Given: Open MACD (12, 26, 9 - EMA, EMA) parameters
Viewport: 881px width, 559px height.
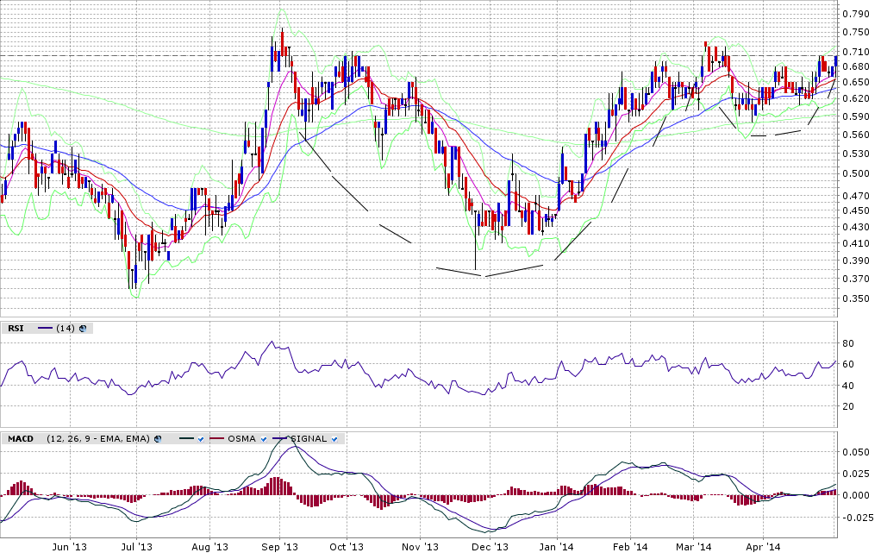Looking at the screenshot, I should click(97, 439).
